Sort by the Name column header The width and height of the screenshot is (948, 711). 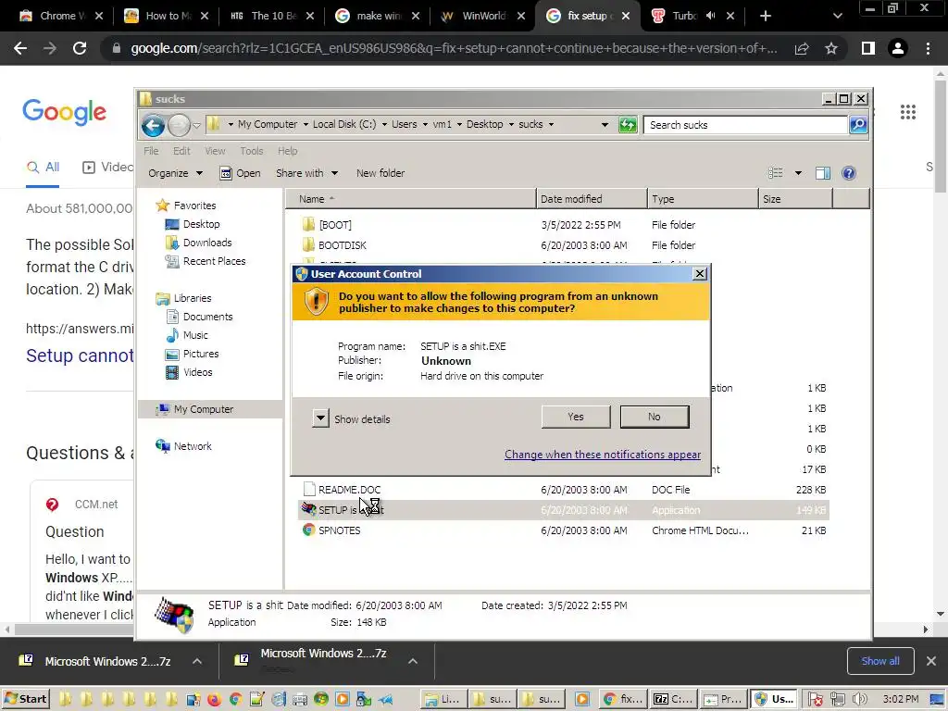pyautogui.click(x=411, y=199)
